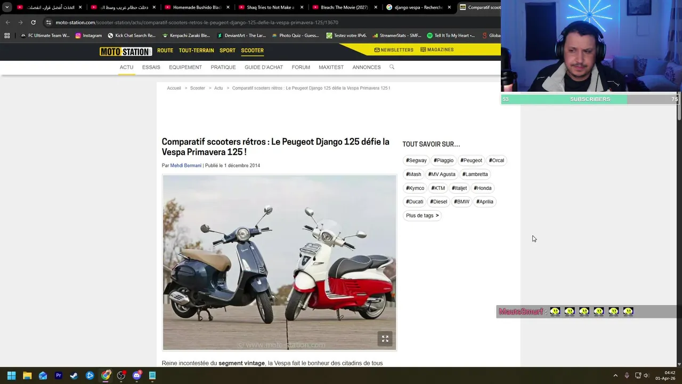View site information icon in address bar
This screenshot has width=682, height=384.
[48, 22]
